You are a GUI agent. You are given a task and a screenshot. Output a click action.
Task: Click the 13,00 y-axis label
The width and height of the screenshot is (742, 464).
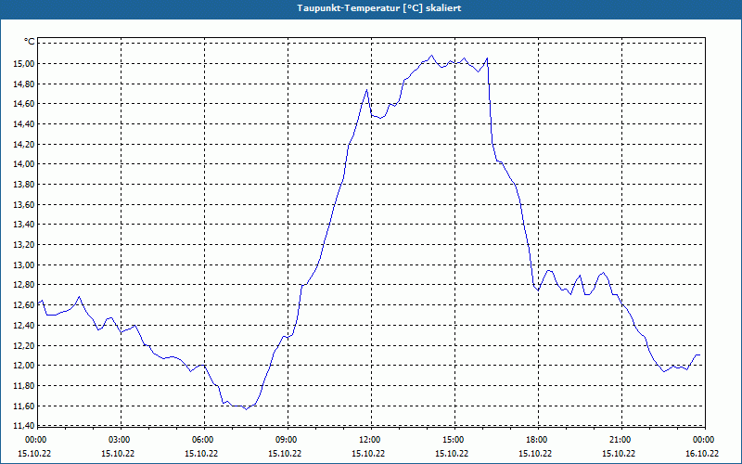click(26, 264)
